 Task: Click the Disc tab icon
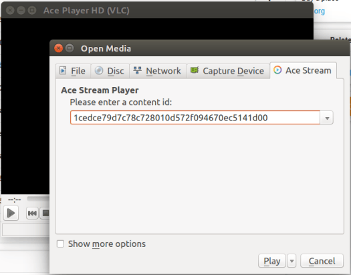(x=99, y=70)
